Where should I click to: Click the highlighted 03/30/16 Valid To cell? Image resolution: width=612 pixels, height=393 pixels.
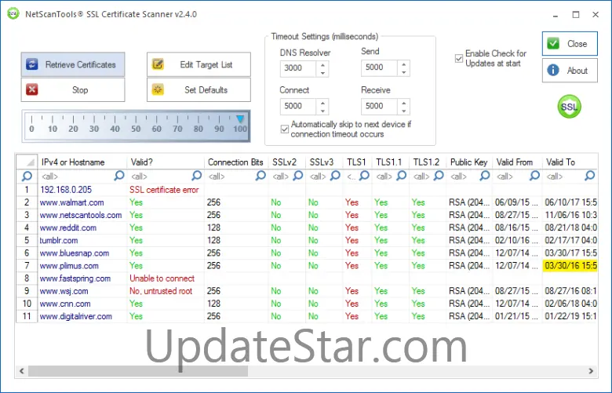click(570, 266)
